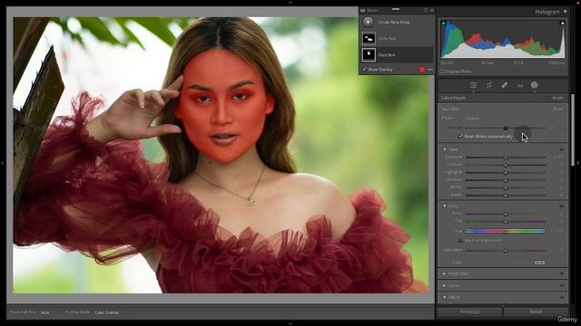Image resolution: width=581 pixels, height=326 pixels.
Task: Collapse the Color section triangle
Action: 445,206
